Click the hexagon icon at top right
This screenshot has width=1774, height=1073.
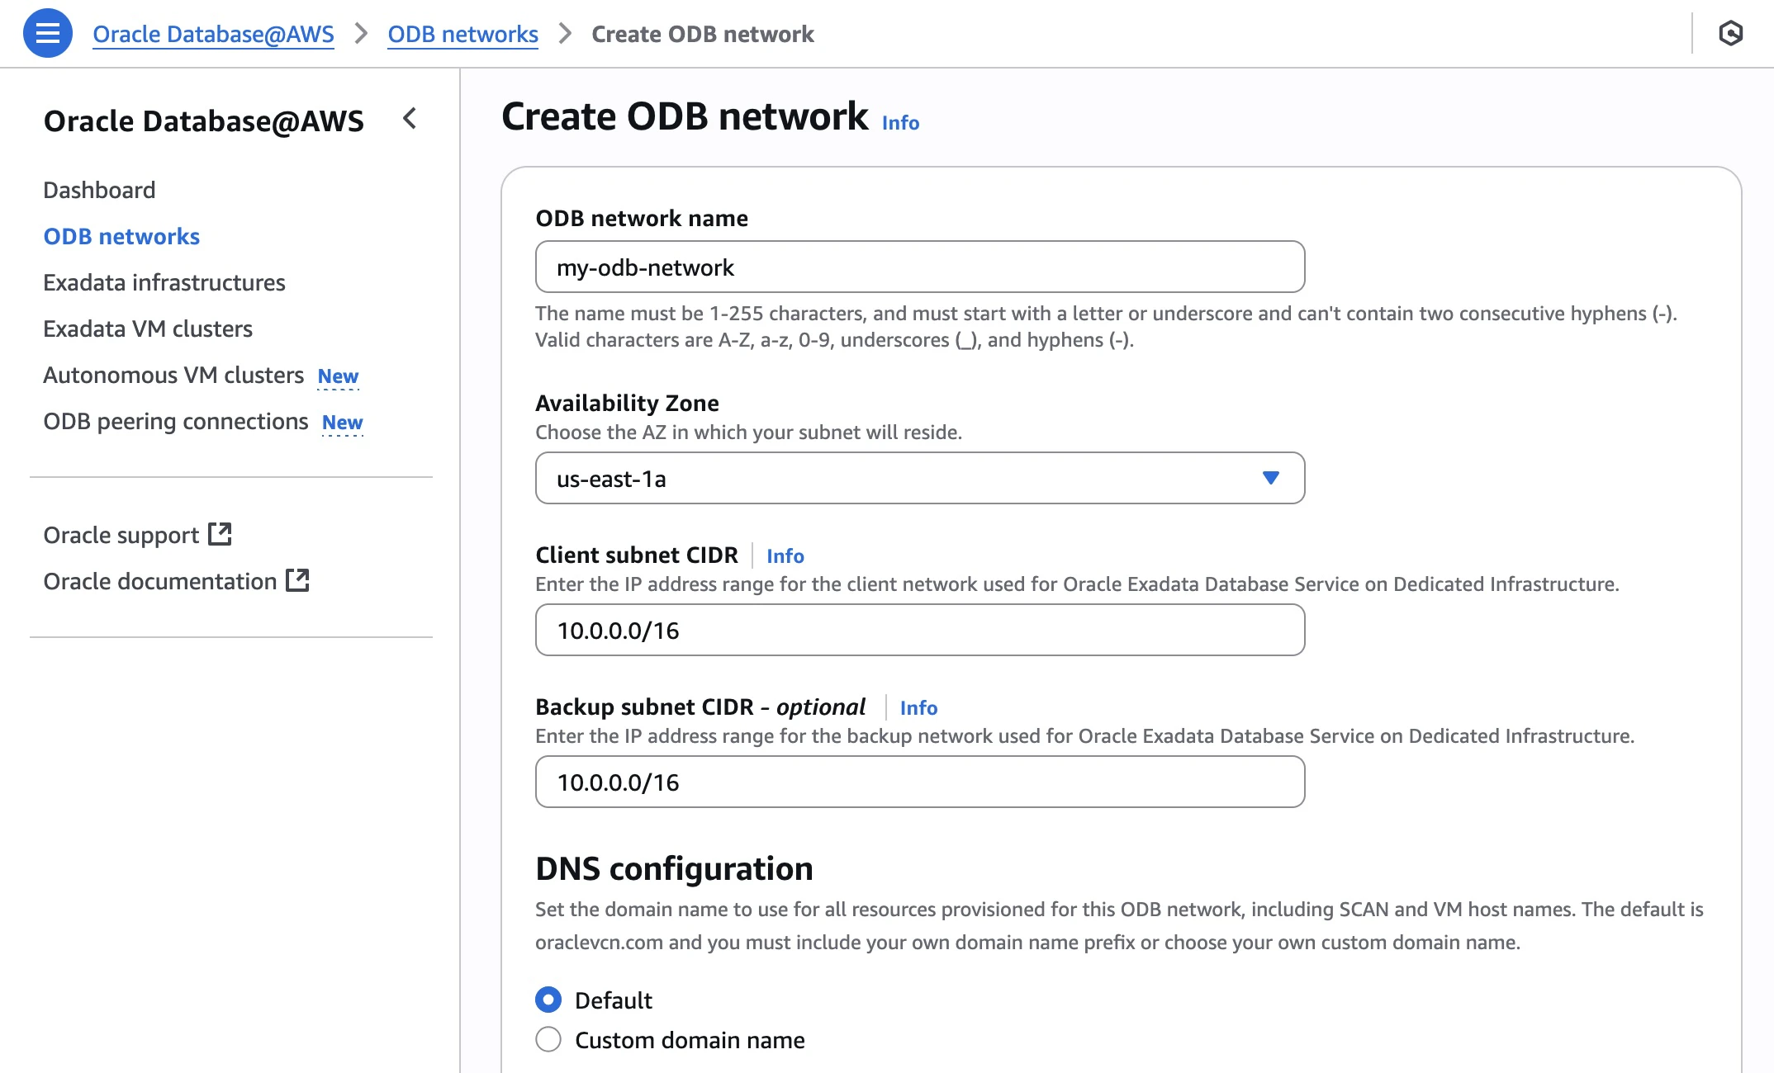coord(1730,33)
